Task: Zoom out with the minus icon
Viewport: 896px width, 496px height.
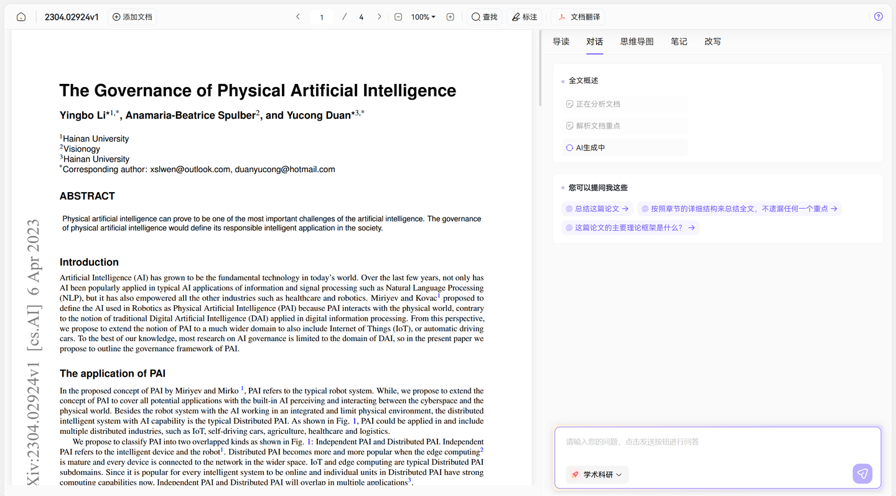Action: [398, 17]
